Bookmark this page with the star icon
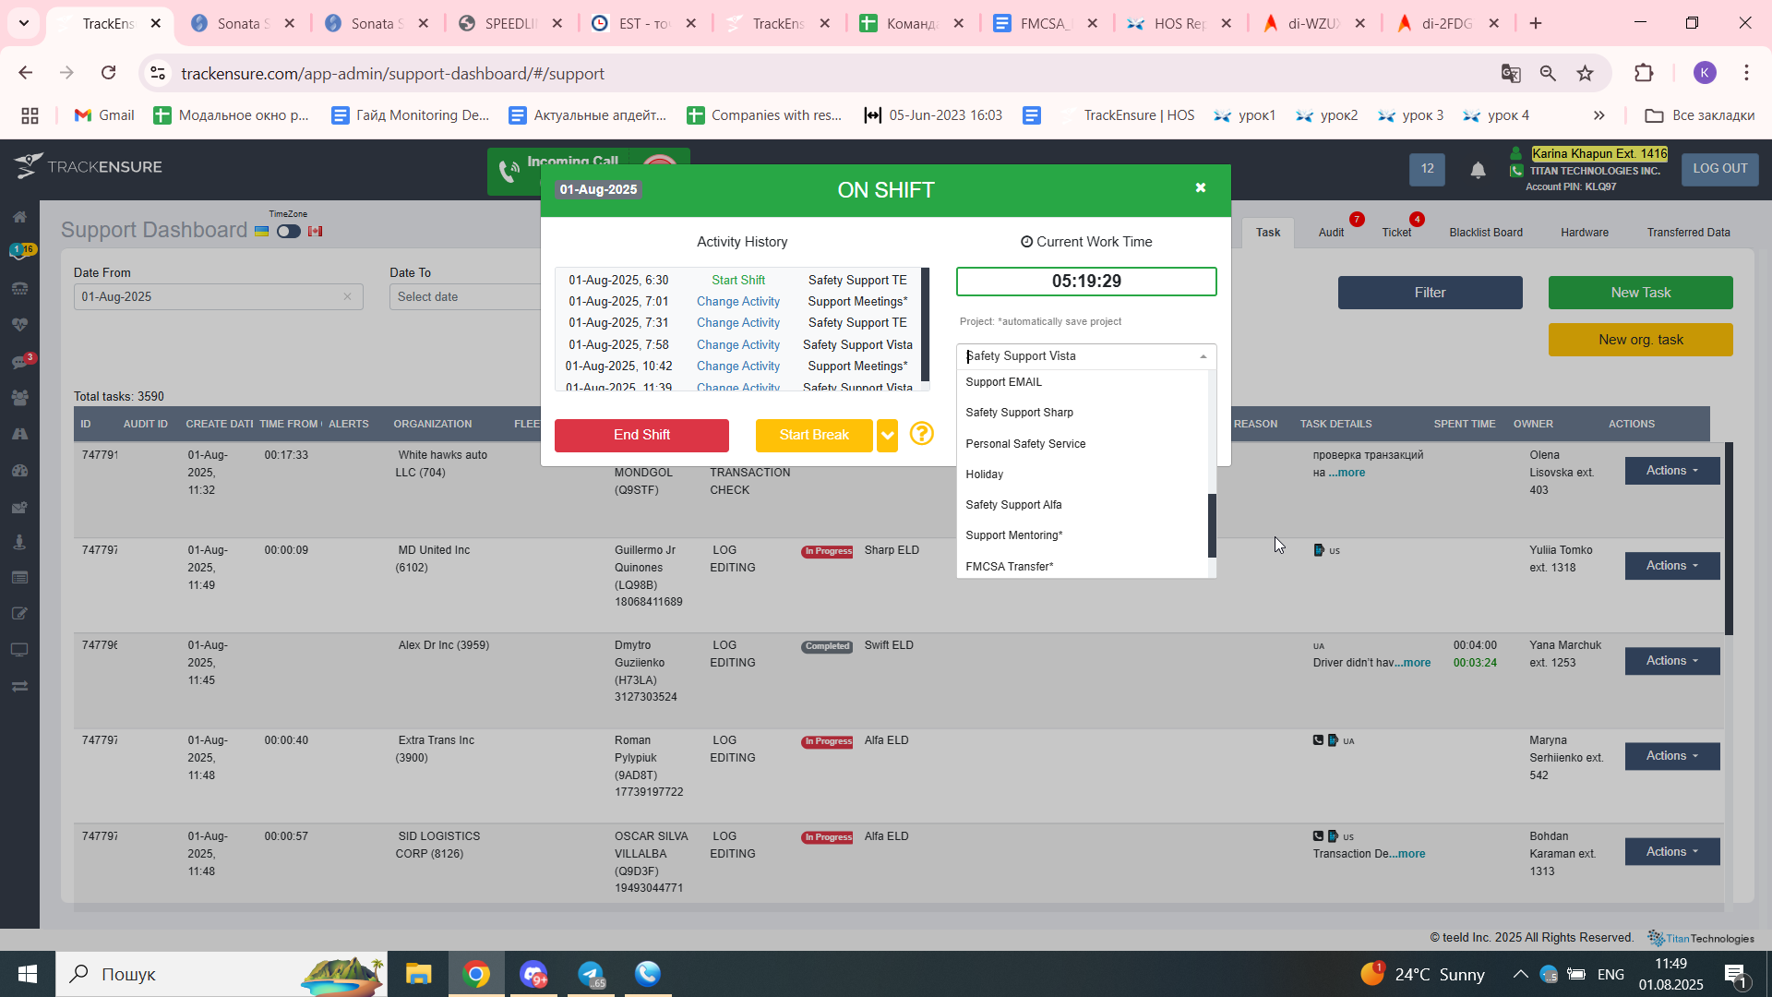1772x997 pixels. point(1585,73)
